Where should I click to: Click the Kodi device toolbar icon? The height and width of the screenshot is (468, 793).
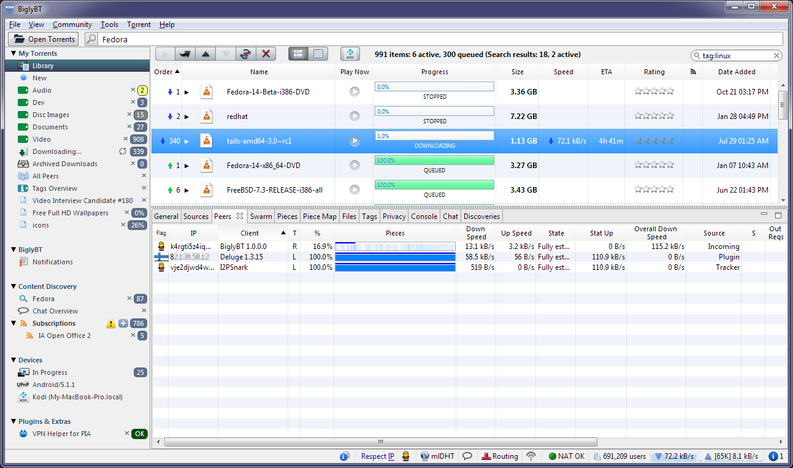[x=350, y=54]
